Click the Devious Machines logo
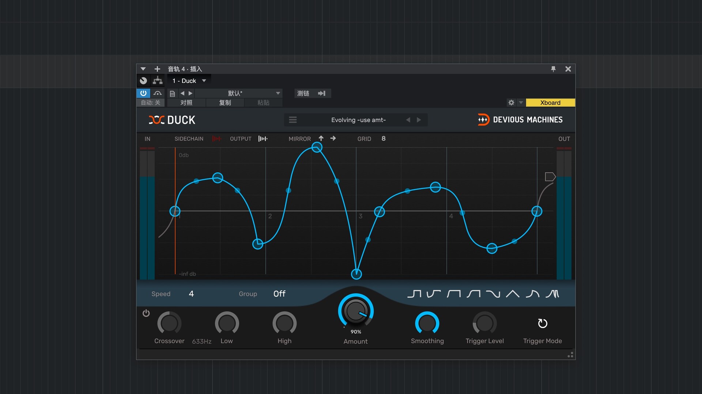 coord(520,120)
